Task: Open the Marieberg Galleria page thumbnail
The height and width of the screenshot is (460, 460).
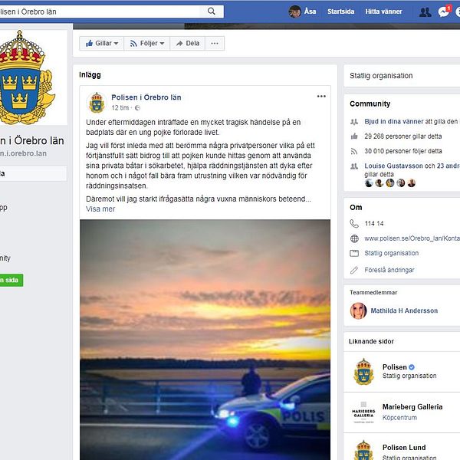Action: (363, 412)
